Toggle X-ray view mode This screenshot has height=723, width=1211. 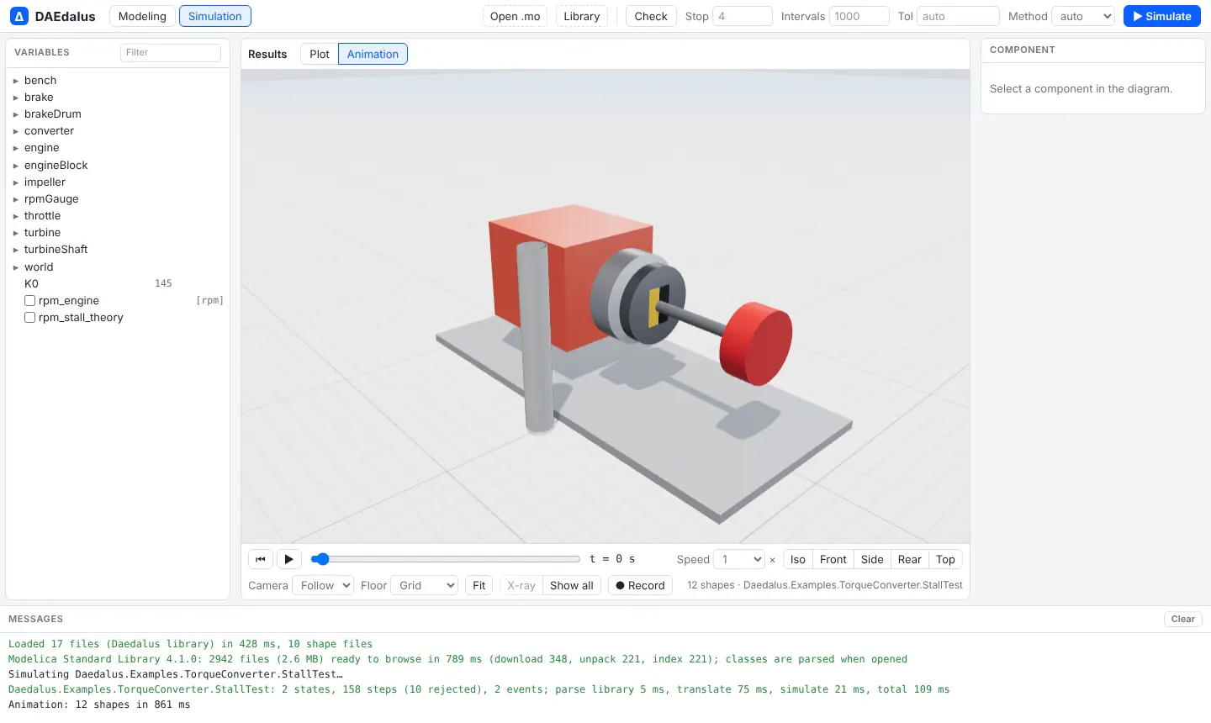click(521, 585)
